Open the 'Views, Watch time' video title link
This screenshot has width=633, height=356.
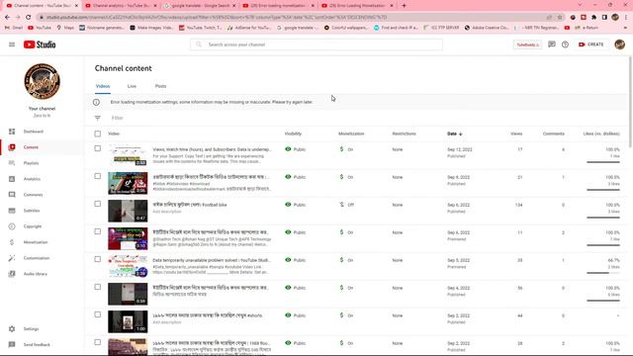click(x=212, y=149)
